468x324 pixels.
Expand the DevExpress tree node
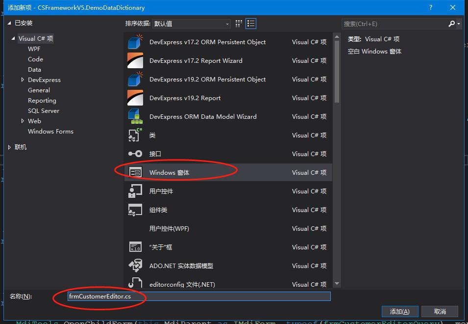(x=22, y=80)
